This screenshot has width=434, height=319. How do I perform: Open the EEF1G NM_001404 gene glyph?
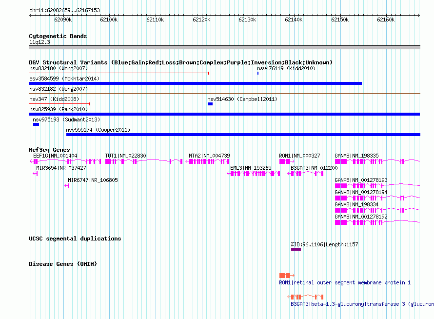(65, 161)
